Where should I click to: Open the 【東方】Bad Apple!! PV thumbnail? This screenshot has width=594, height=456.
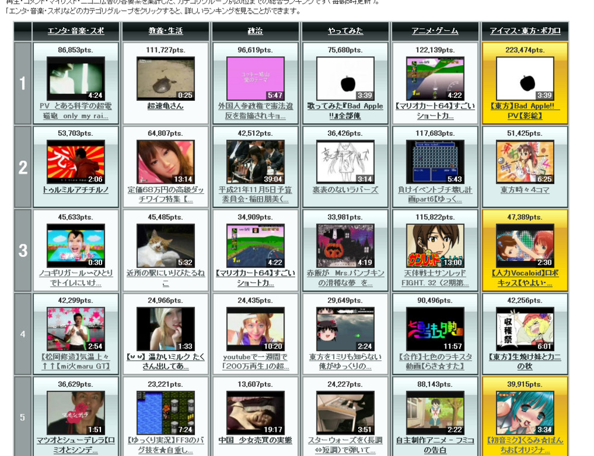pos(525,79)
